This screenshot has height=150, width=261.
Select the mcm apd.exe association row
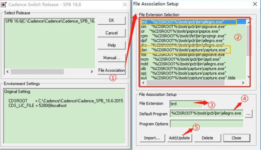click(193, 59)
